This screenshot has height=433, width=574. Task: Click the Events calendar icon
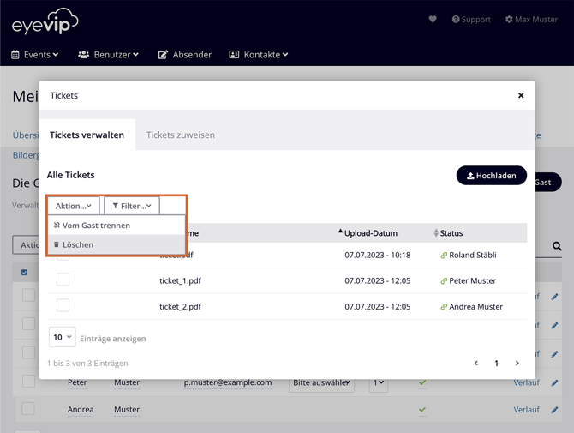point(15,55)
